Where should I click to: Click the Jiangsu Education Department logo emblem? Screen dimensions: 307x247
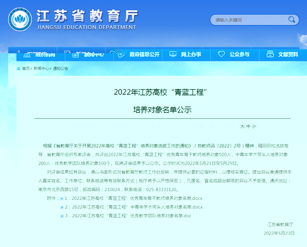tap(20, 19)
